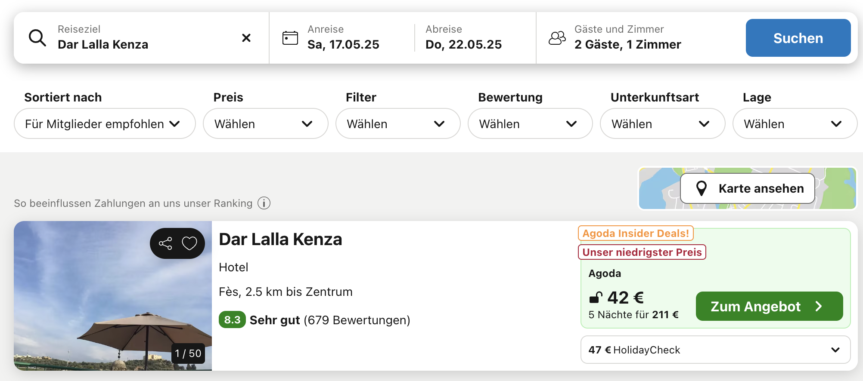The image size is (863, 381).
Task: Open the Lage dropdown
Action: (x=795, y=124)
